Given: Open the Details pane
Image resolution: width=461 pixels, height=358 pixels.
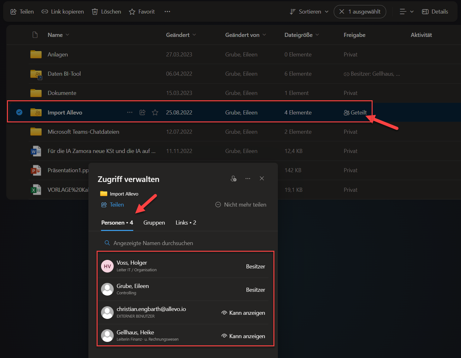Looking at the screenshot, I should coord(435,12).
